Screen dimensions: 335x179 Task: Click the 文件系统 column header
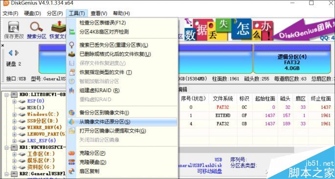pos(223,99)
